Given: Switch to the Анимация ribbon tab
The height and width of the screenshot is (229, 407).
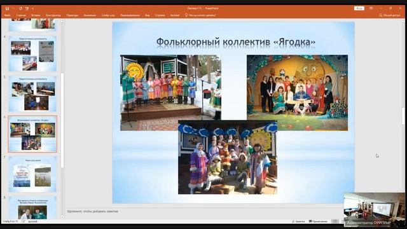Looking at the screenshot, I should (x=90, y=15).
